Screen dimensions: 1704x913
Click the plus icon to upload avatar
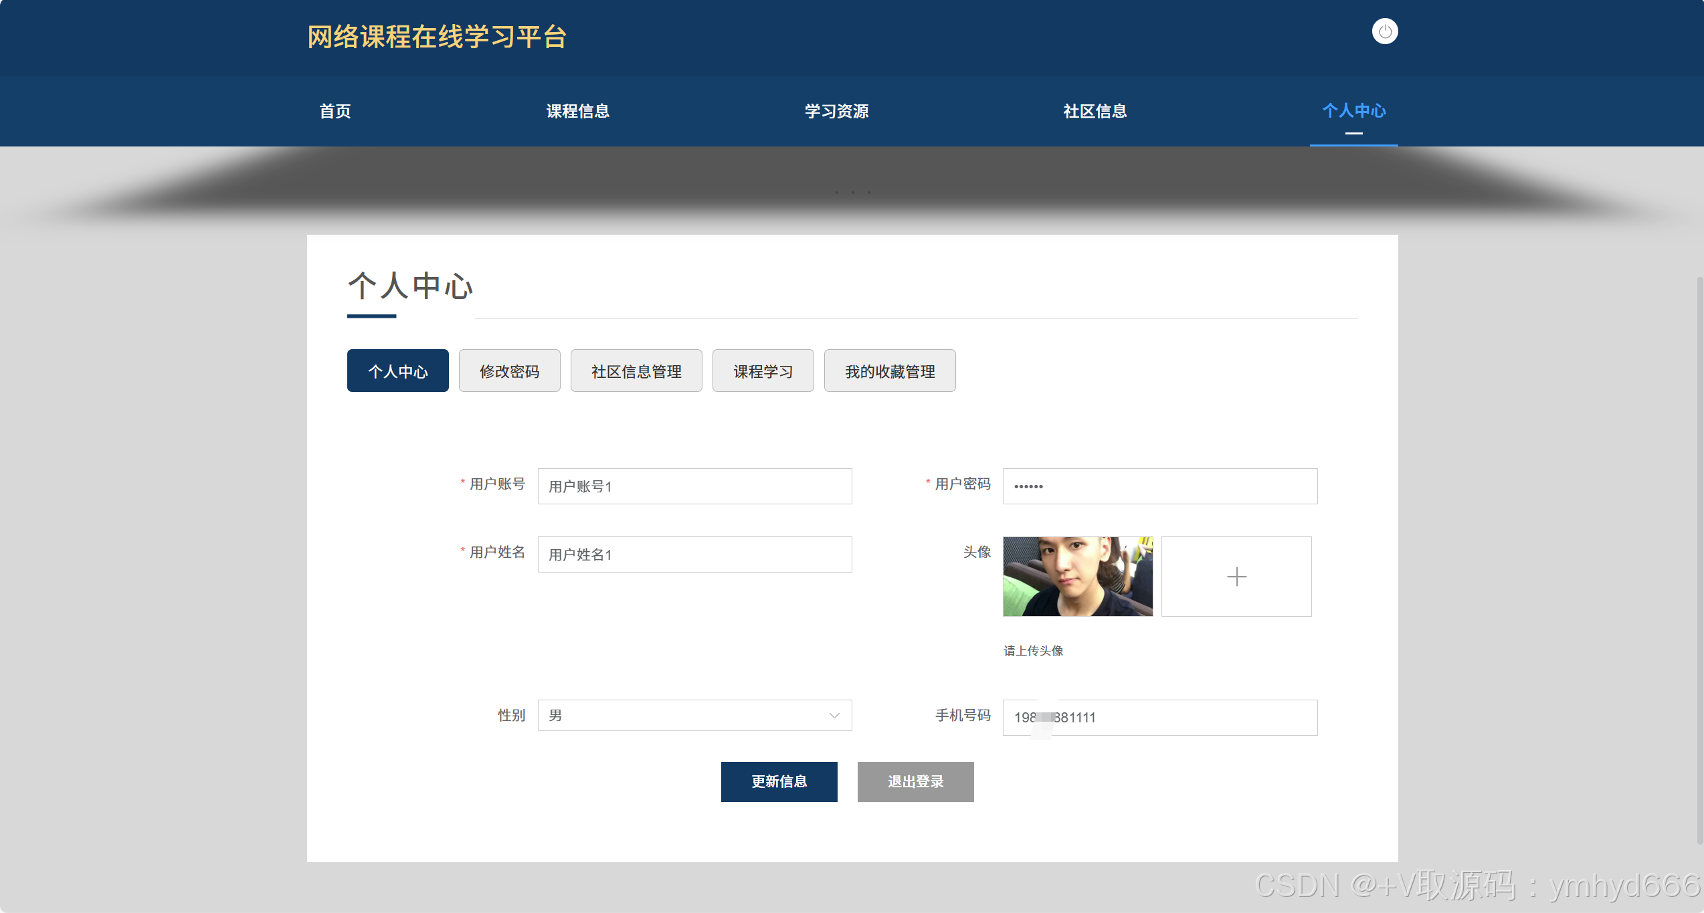click(x=1236, y=577)
